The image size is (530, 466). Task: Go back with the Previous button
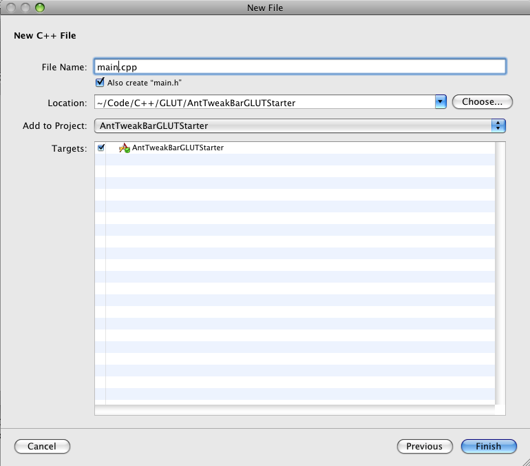point(424,446)
